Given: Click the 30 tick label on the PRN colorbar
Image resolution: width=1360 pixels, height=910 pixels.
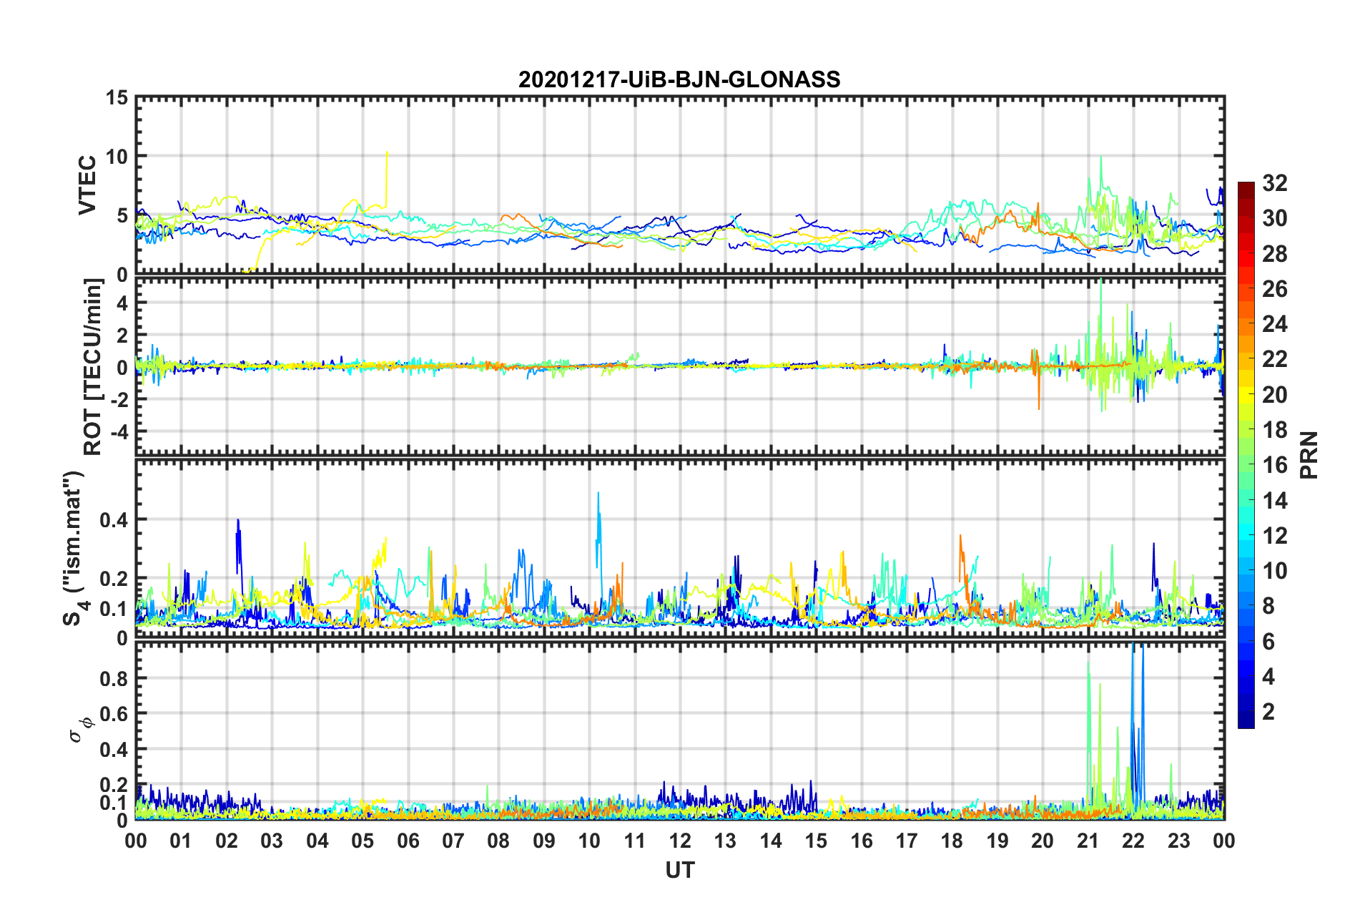Looking at the screenshot, I should pos(1275,218).
